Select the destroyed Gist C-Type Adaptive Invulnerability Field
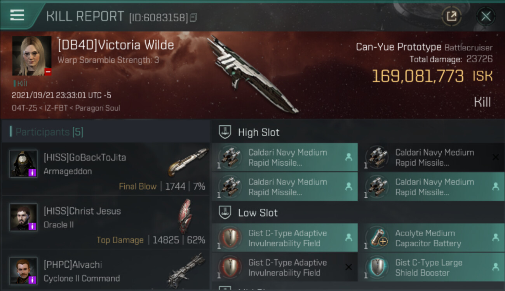This screenshot has height=291, width=505. [x=285, y=267]
